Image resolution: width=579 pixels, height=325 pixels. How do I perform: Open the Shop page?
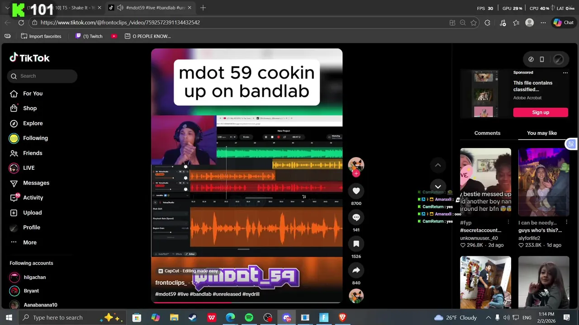pyautogui.click(x=24, y=108)
